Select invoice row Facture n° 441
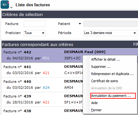This screenshot has height=115, width=138. 42,70
